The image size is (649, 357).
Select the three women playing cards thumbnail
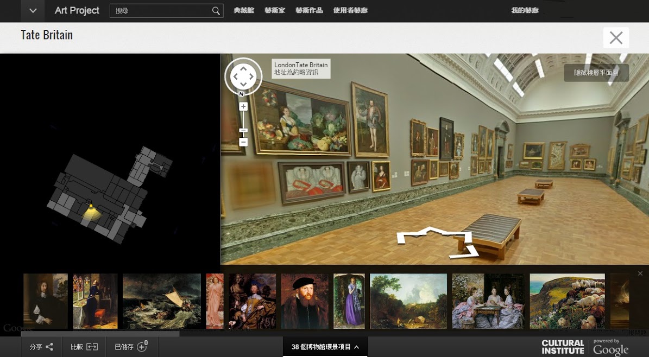(488, 301)
